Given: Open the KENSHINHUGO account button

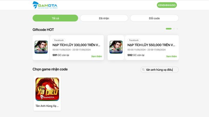Looking at the screenshot, I should click(167, 5).
